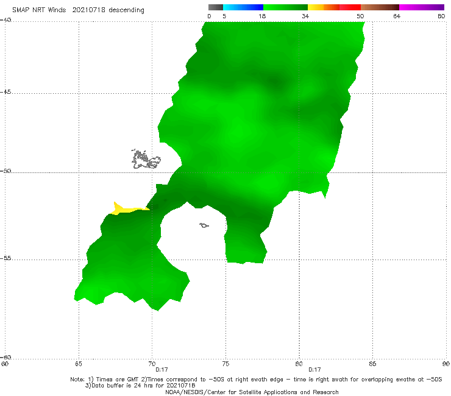Click the yellow-orange segment of the color bar
The image size is (451, 396).
[x=324, y=7]
